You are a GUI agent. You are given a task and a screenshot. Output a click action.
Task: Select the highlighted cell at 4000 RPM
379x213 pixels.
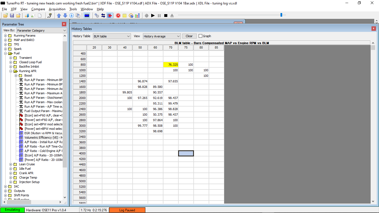(186, 153)
